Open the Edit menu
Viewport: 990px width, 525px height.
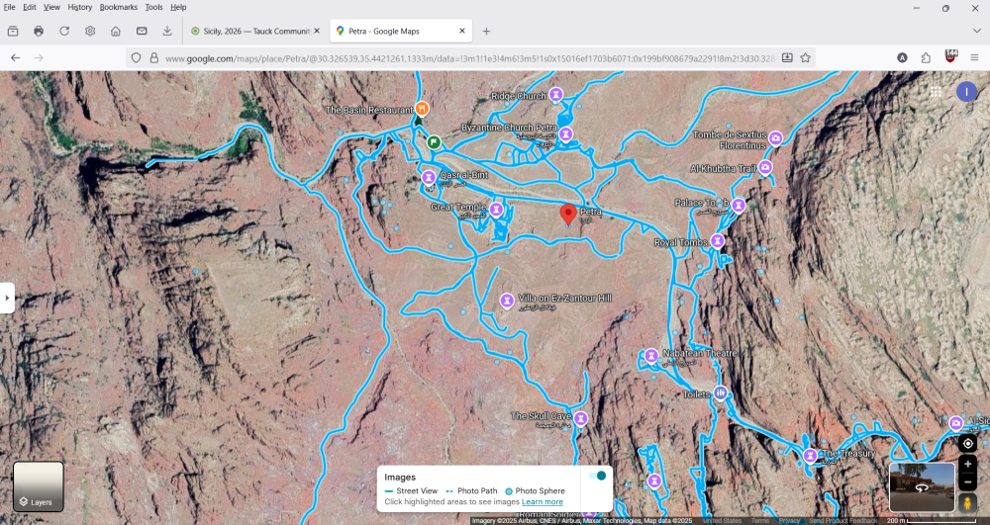(29, 7)
